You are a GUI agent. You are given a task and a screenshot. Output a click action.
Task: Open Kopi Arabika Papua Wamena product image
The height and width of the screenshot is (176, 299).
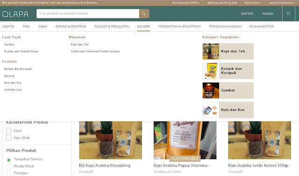(185, 141)
